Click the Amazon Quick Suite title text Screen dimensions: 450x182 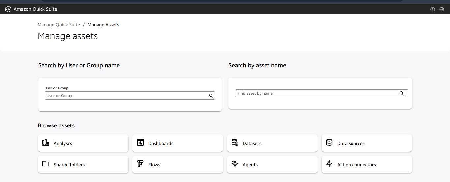pos(35,9)
